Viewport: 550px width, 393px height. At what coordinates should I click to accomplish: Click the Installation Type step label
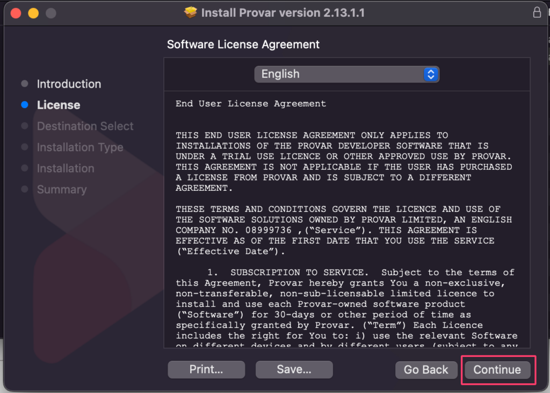pyautogui.click(x=80, y=147)
